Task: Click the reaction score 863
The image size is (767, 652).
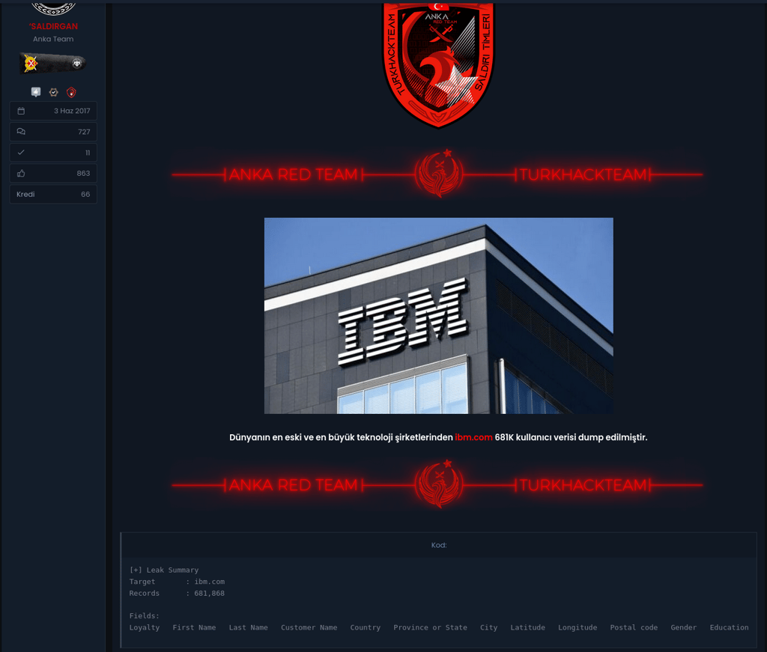Action: [x=84, y=174]
